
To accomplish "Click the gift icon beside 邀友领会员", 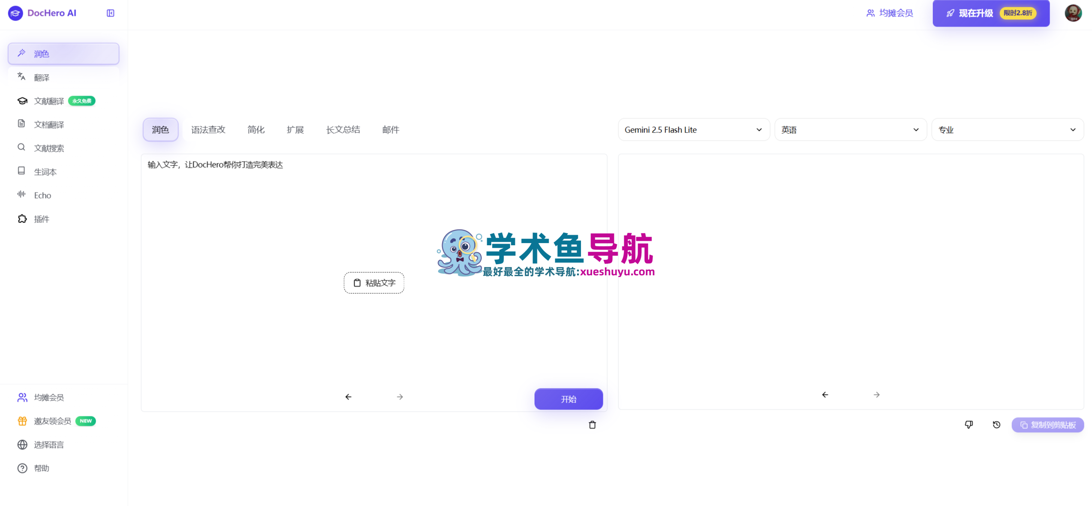I will 22,421.
